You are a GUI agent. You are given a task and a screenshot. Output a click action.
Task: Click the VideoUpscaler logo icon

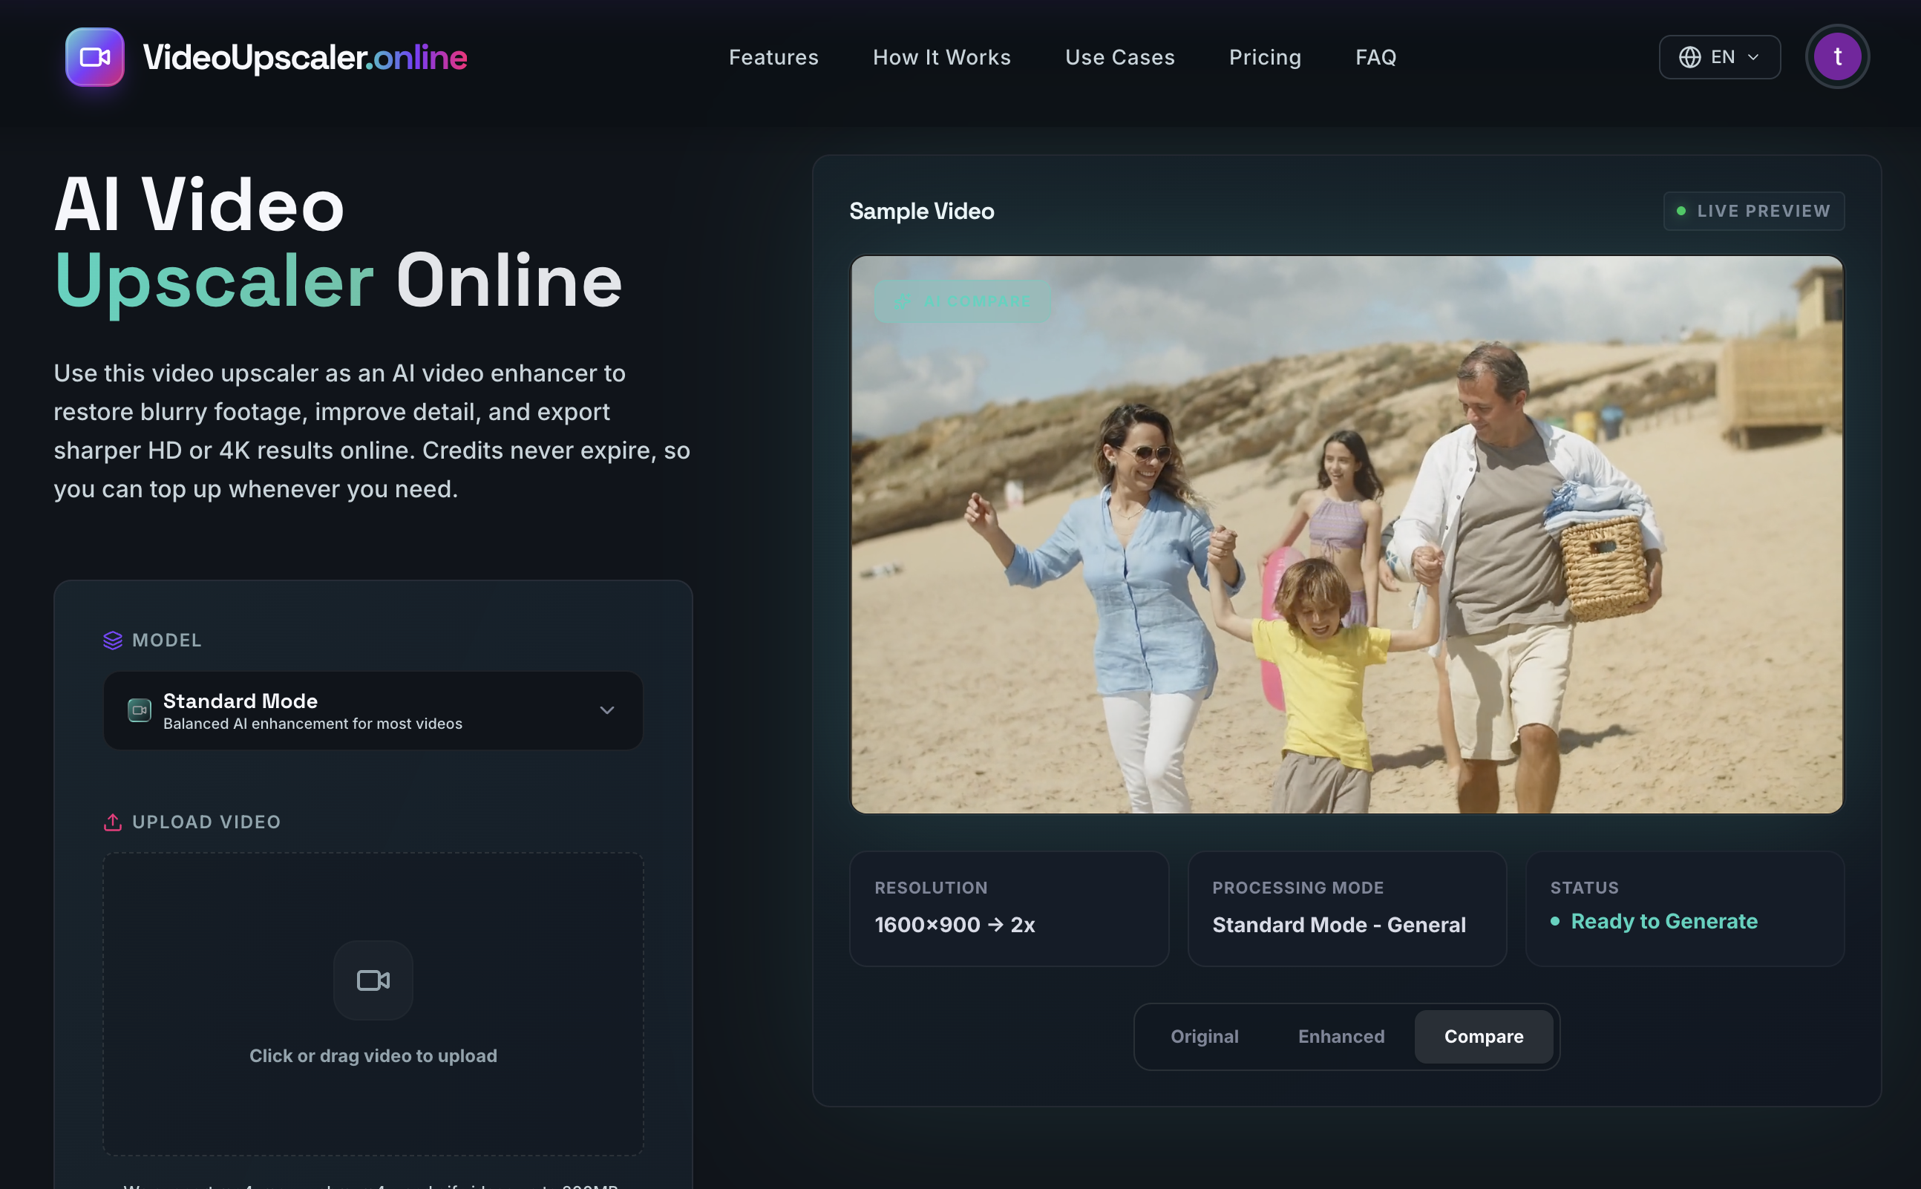click(94, 56)
